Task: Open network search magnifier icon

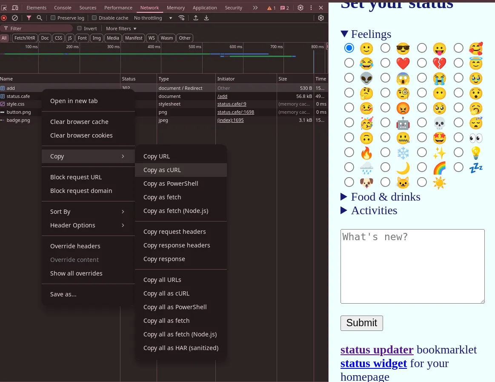Action: pyautogui.click(x=40, y=18)
